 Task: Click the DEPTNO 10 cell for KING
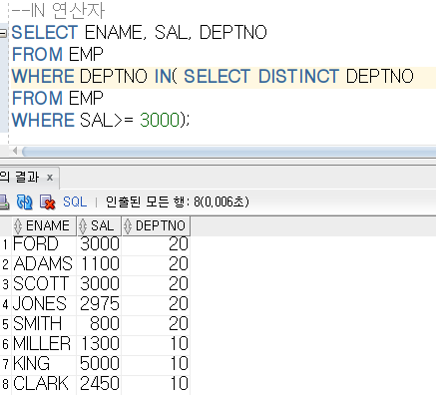[x=156, y=364]
